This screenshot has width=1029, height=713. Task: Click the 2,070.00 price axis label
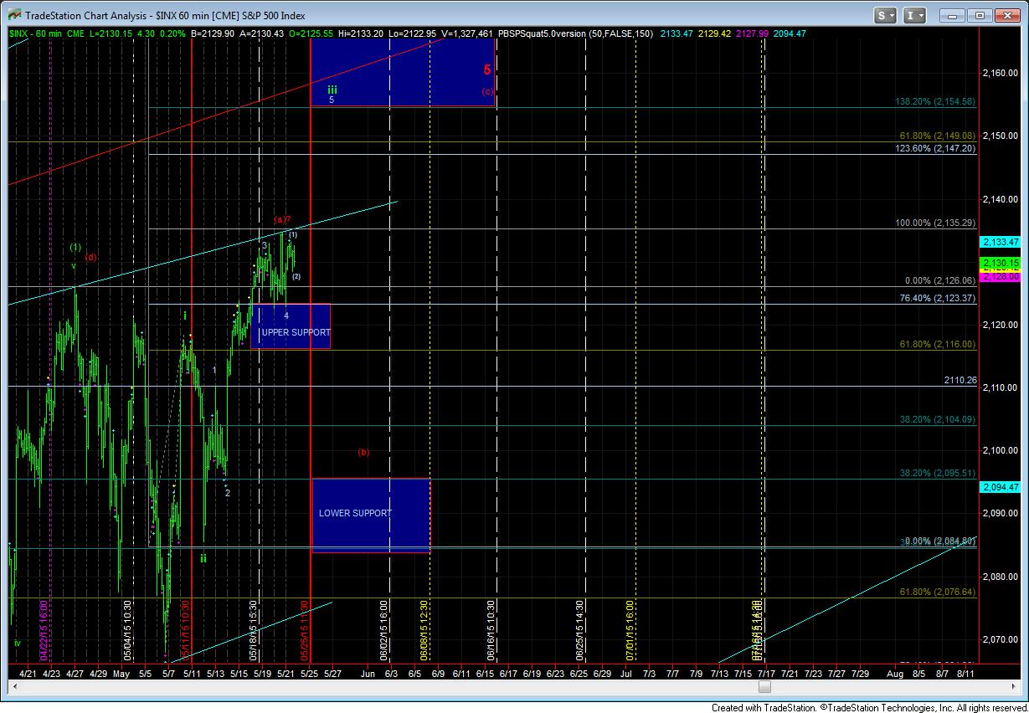tap(999, 639)
